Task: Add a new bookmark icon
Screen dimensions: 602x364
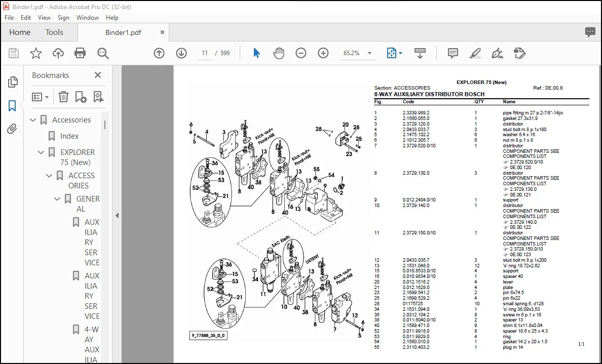Action: click(x=81, y=97)
